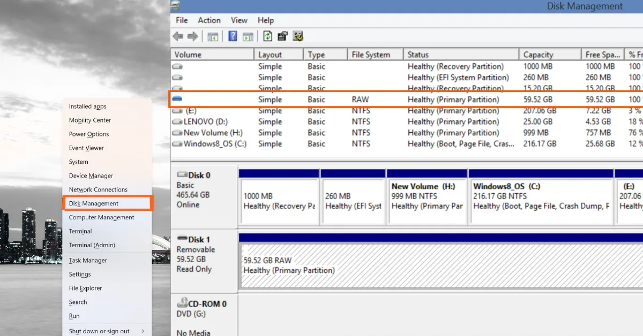Click the "LENOVO (D:)" volume name
Viewport: 643px width, 336px height.
[x=206, y=122]
